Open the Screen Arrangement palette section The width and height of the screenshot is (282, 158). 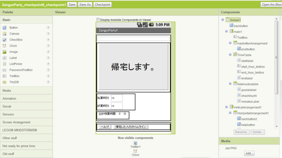point(26,122)
